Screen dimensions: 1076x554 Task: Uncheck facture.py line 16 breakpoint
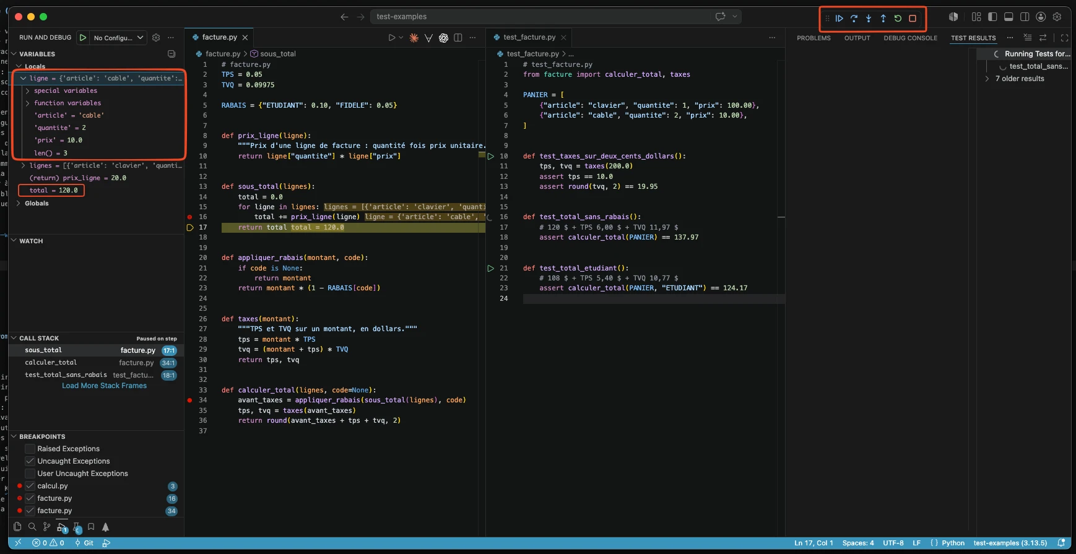pyautogui.click(x=30, y=498)
